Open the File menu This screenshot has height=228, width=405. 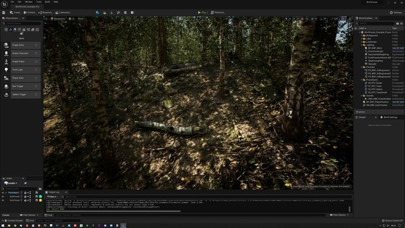12,2
